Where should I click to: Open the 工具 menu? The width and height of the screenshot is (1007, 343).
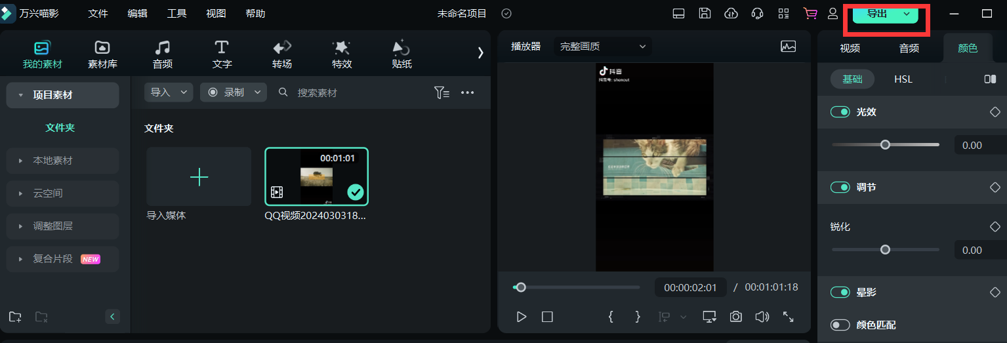click(176, 14)
